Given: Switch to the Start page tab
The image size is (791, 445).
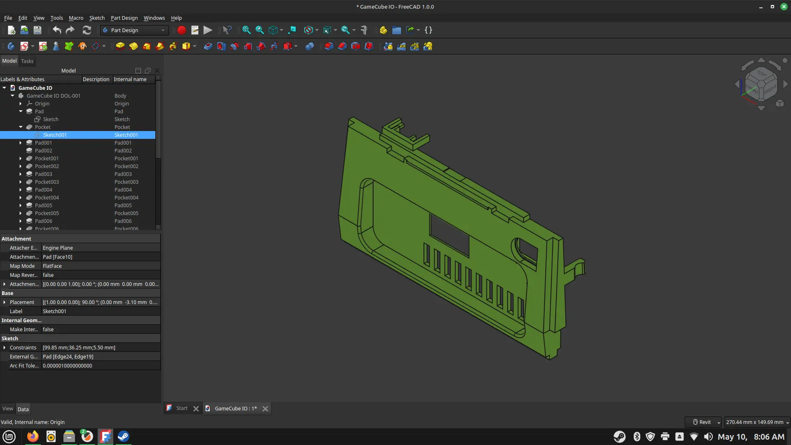Looking at the screenshot, I should 182,408.
